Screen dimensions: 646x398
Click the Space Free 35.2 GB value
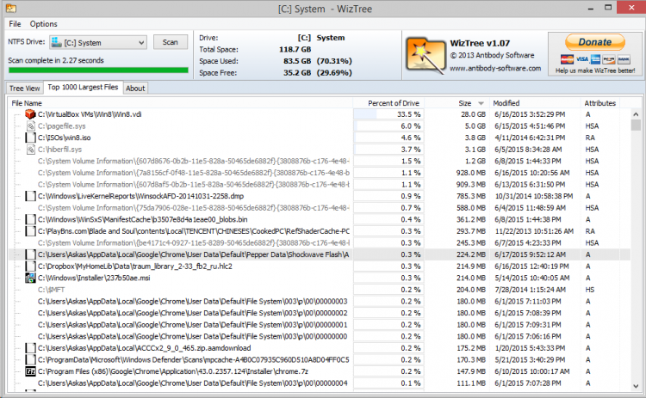click(x=297, y=73)
